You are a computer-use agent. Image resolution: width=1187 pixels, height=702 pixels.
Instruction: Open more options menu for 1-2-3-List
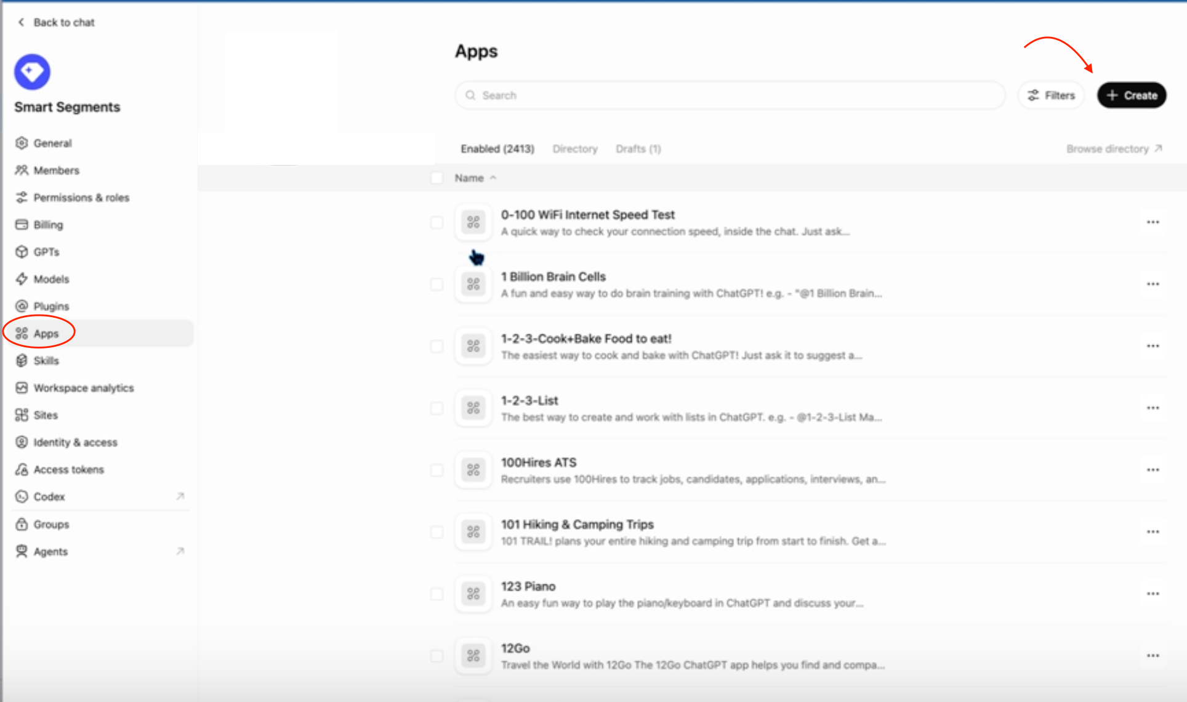coord(1153,408)
